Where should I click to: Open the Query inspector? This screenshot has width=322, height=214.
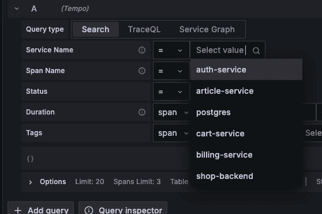pos(123,208)
